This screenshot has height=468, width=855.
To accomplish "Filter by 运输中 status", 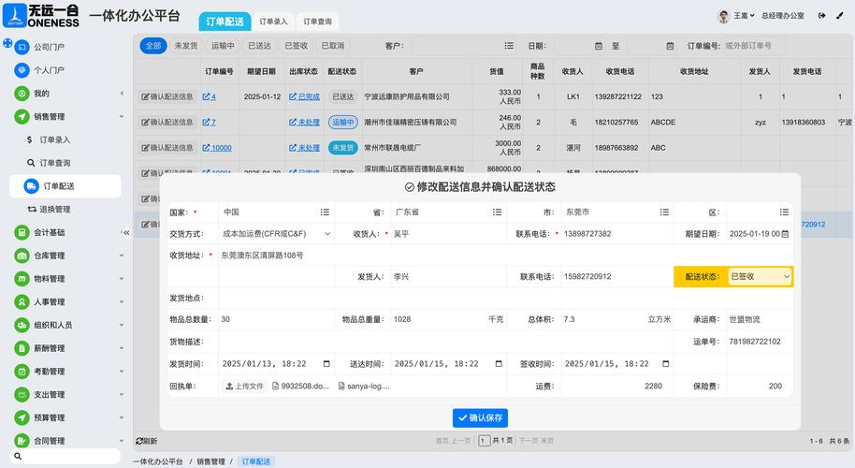I will pos(223,46).
